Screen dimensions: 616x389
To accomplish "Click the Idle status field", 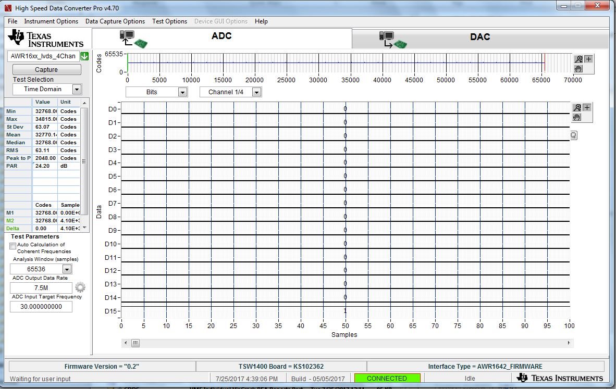I will coord(470,379).
